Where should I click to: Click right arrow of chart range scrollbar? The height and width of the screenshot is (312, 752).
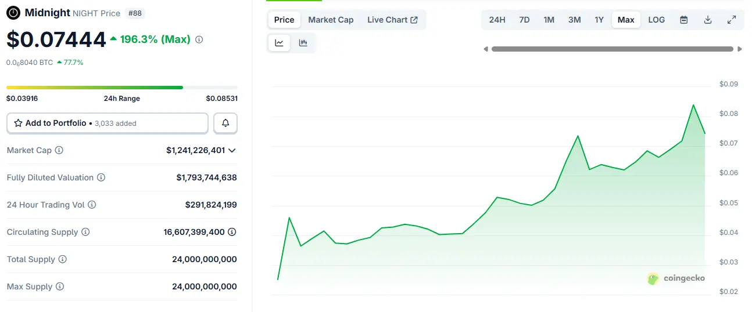pos(740,49)
